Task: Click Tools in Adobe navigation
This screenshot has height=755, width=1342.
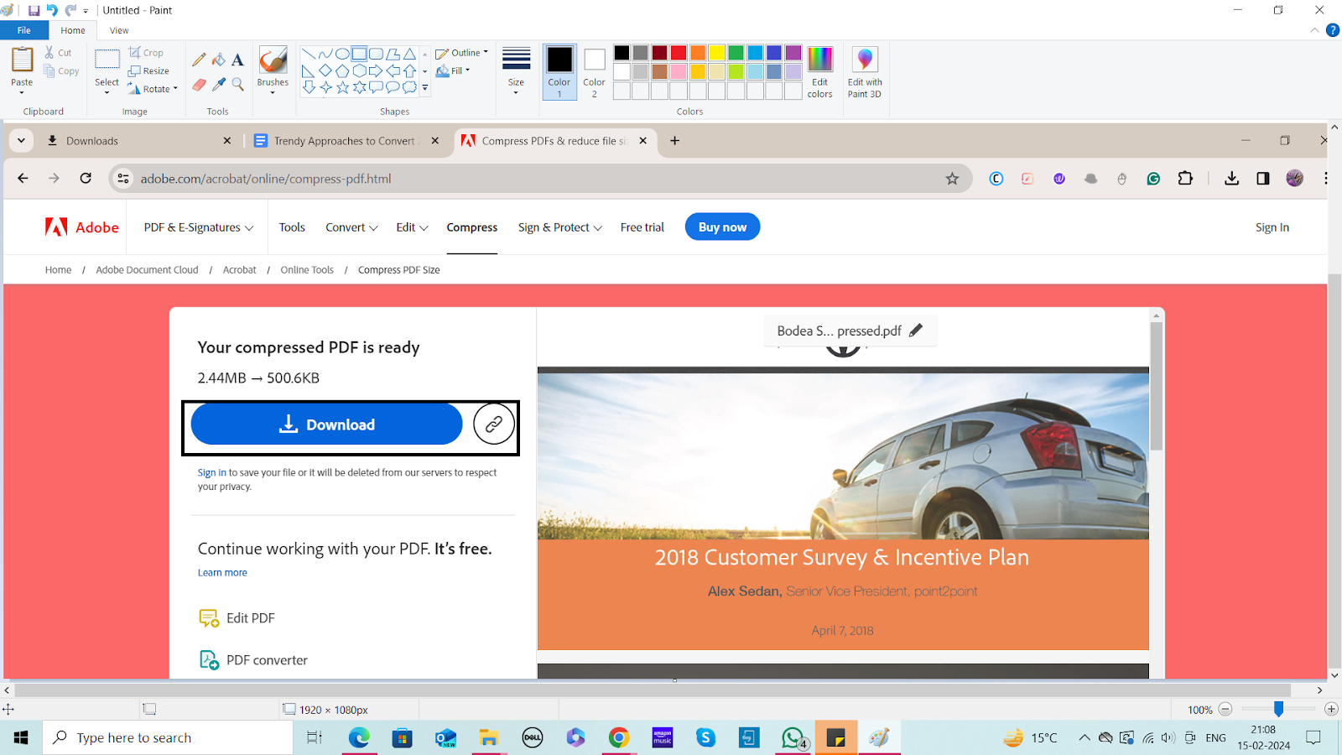Action: [x=292, y=227]
